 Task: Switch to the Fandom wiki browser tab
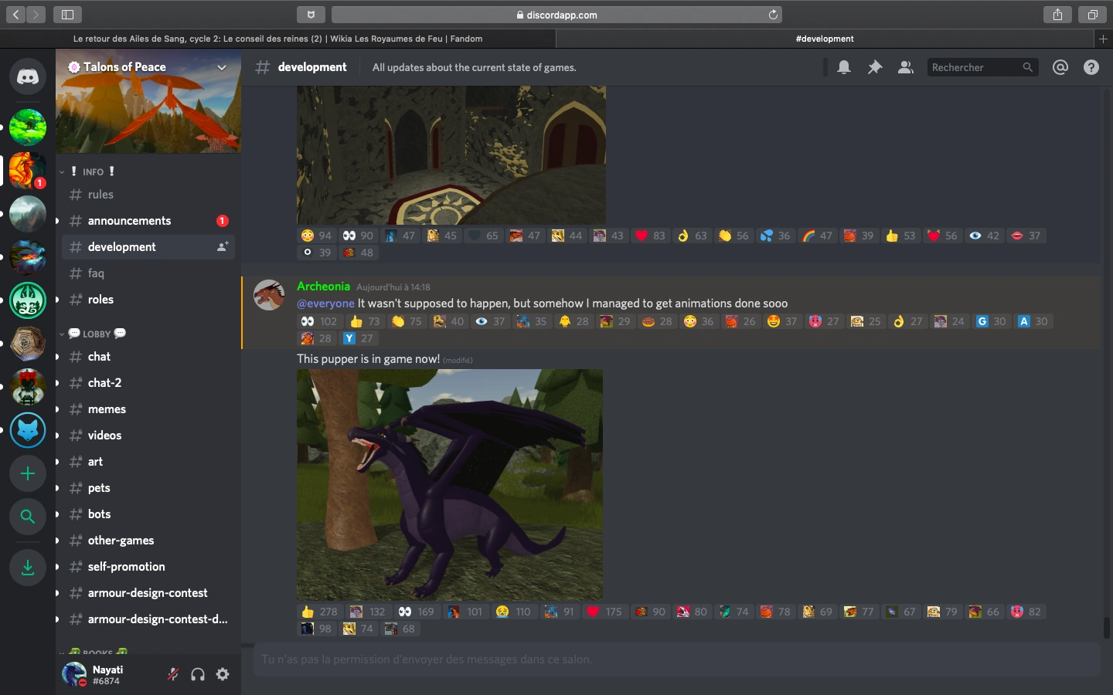(x=277, y=39)
